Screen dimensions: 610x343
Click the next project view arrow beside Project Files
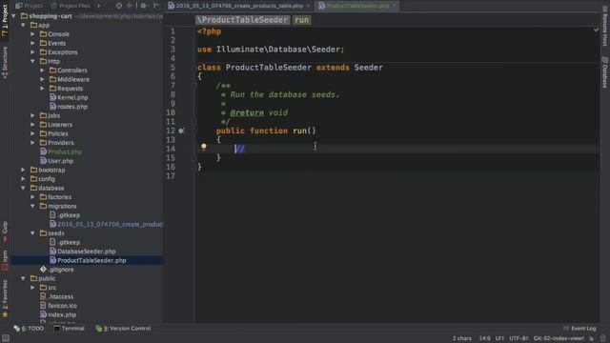pos(99,6)
